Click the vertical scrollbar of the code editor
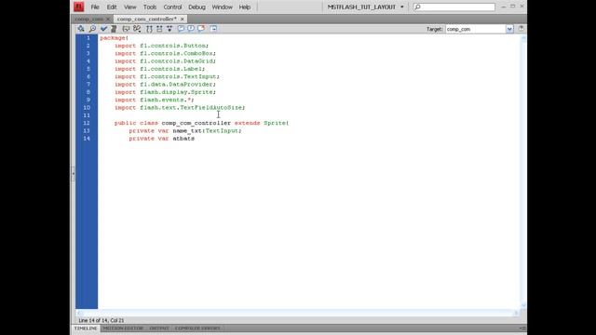 (523, 171)
